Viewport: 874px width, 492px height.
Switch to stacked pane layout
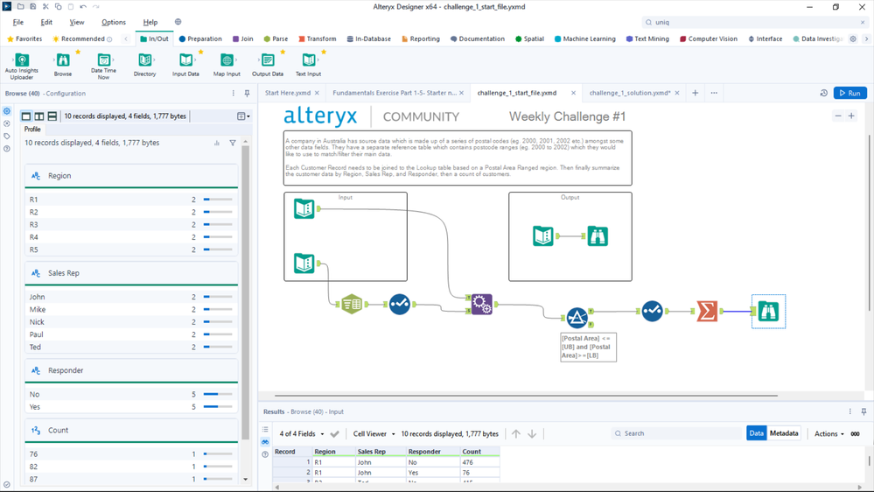(x=52, y=116)
